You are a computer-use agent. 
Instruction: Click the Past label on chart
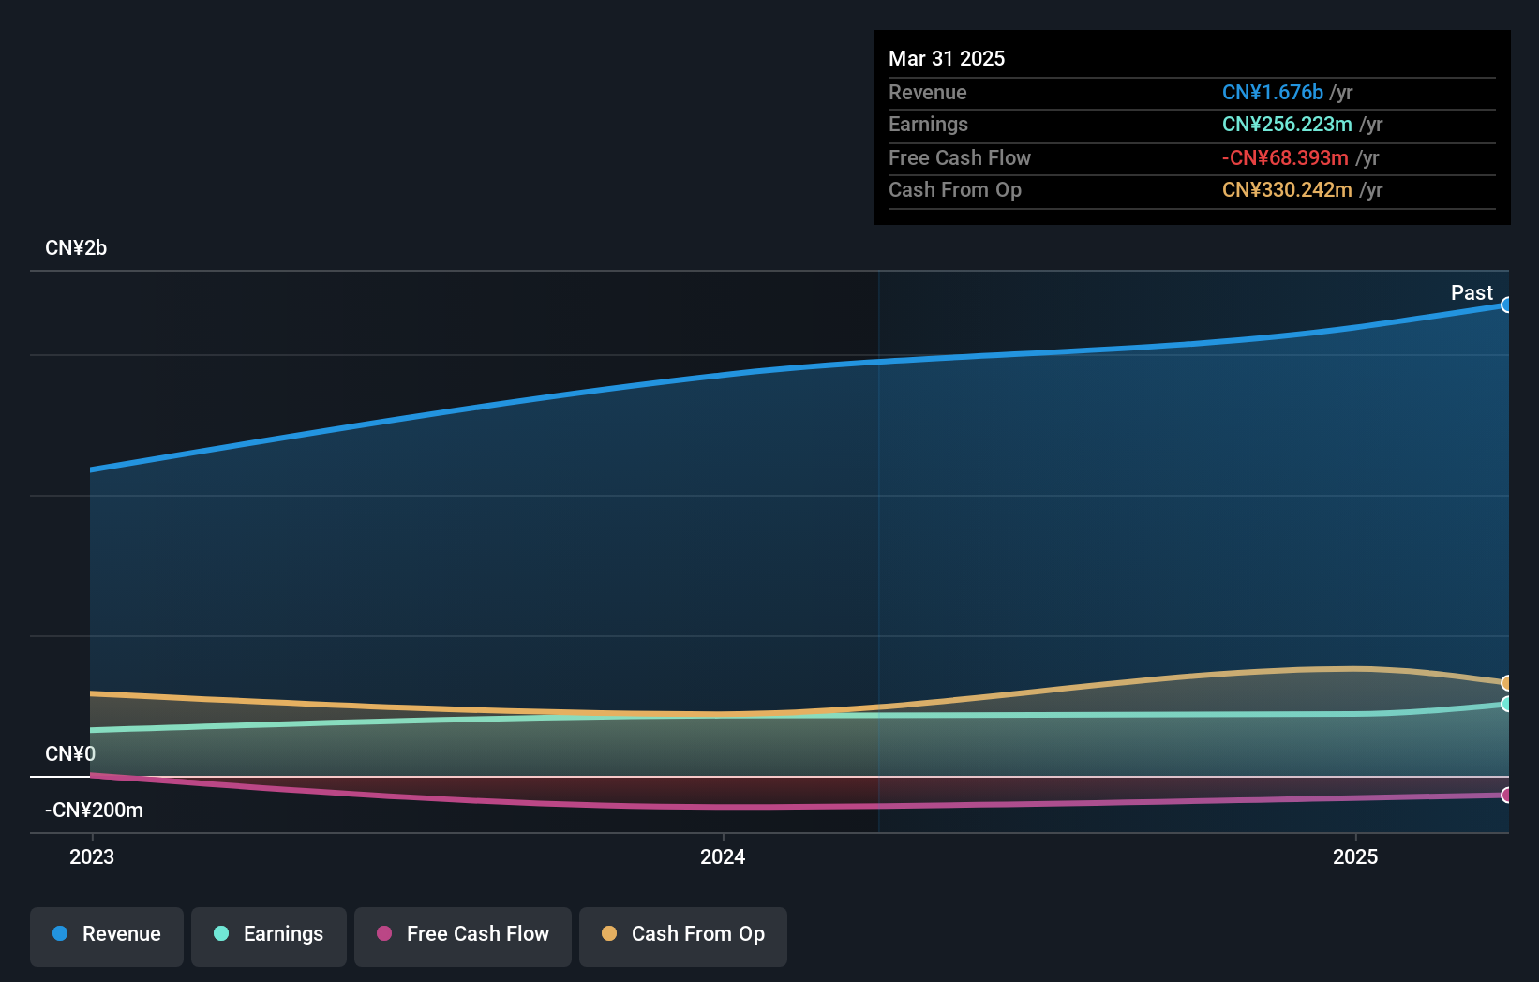tap(1472, 293)
